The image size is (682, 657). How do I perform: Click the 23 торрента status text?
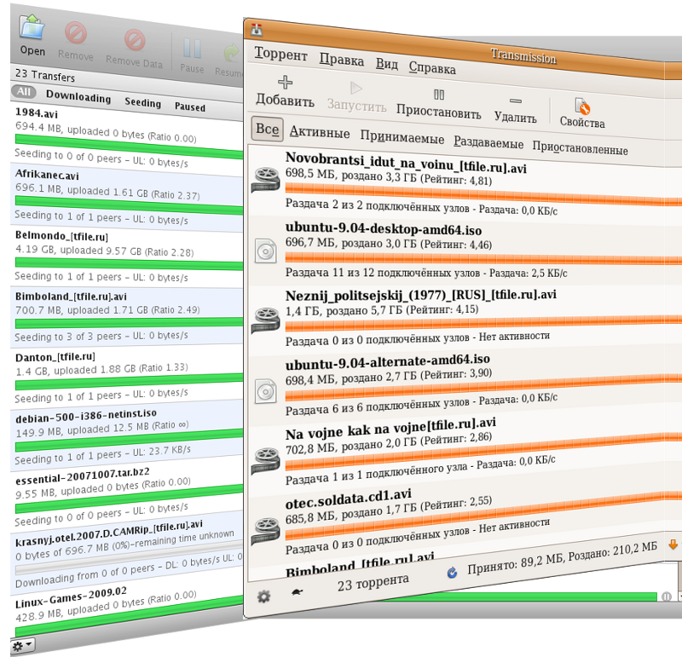click(373, 583)
